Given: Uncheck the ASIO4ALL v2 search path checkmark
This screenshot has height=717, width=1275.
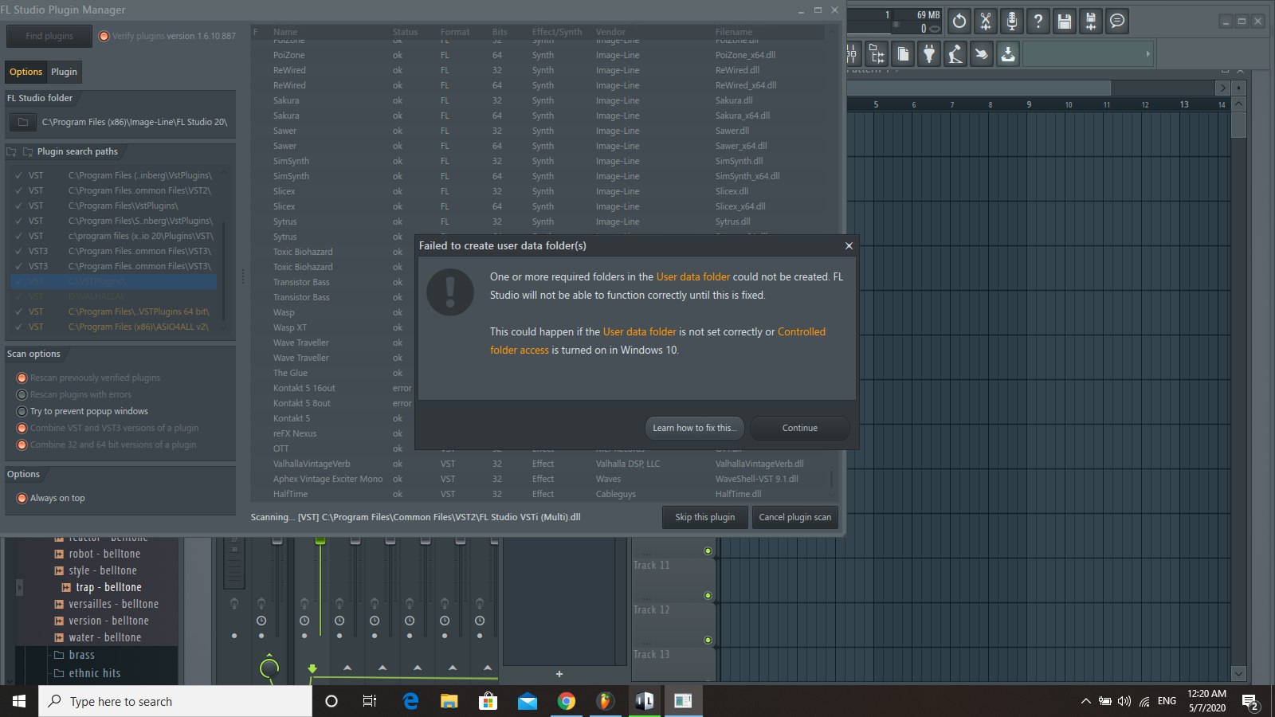Looking at the screenshot, I should pos(18,327).
